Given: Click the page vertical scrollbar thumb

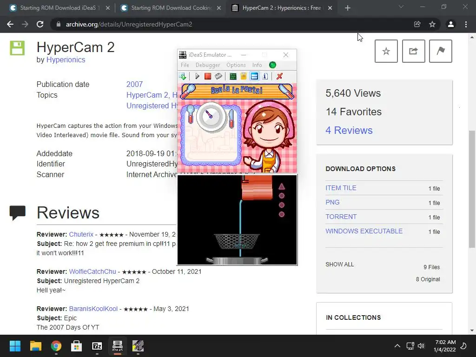Looking at the screenshot, I should (472, 189).
